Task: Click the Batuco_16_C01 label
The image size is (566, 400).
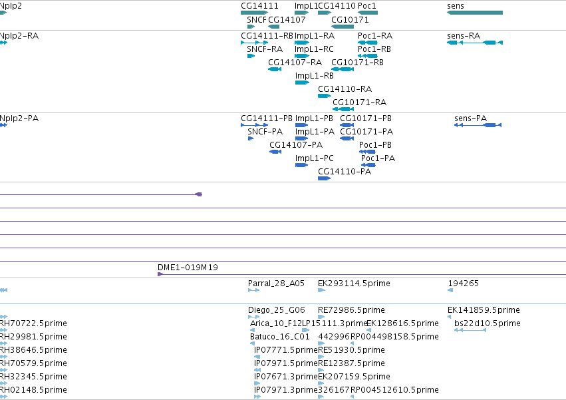Action: click(280, 337)
